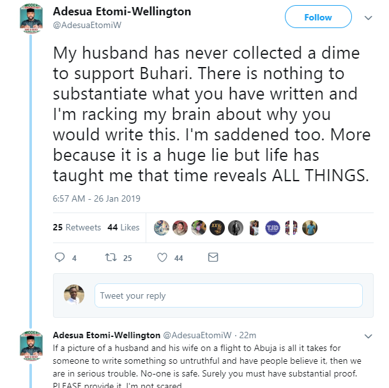
Task: Retweet this tweet via the retweet icon
Action: click(x=111, y=258)
